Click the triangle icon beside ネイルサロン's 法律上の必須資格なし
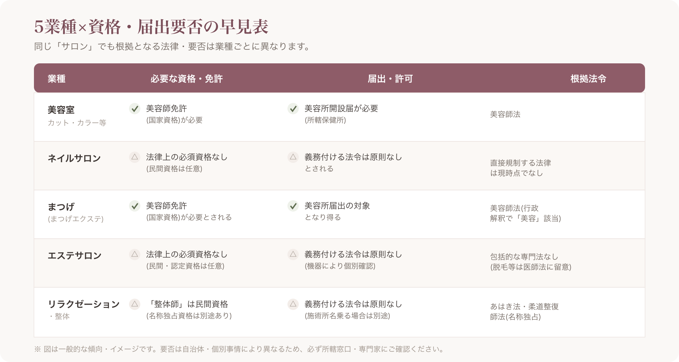Viewport: 679px width, 362px height. pyautogui.click(x=135, y=157)
